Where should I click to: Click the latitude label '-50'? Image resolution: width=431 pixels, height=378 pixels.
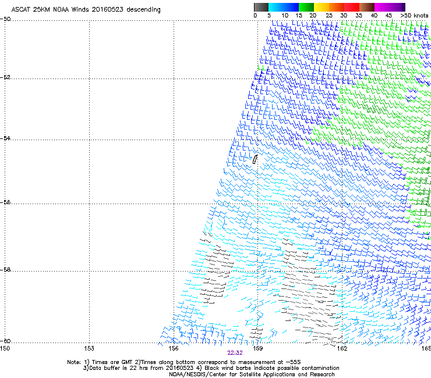[5, 19]
